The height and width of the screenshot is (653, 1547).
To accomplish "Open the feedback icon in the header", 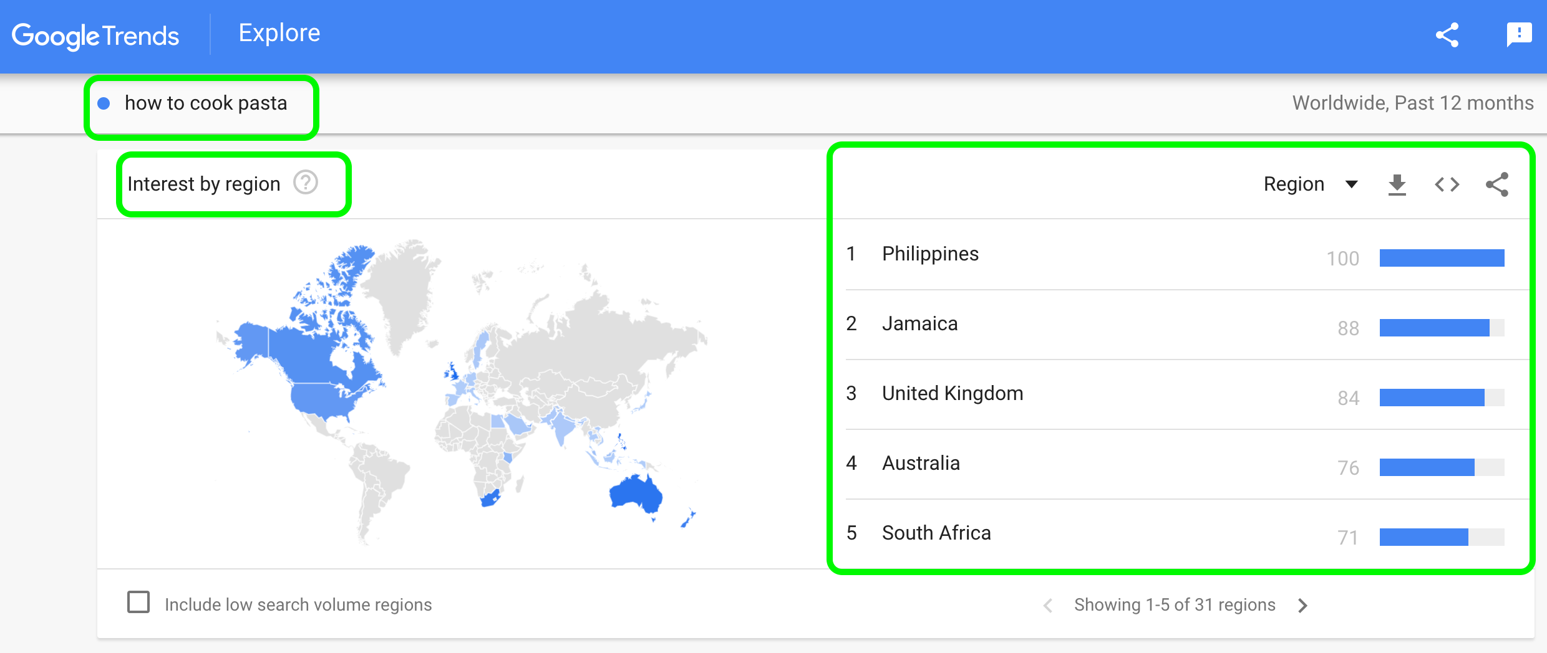I will (1519, 35).
